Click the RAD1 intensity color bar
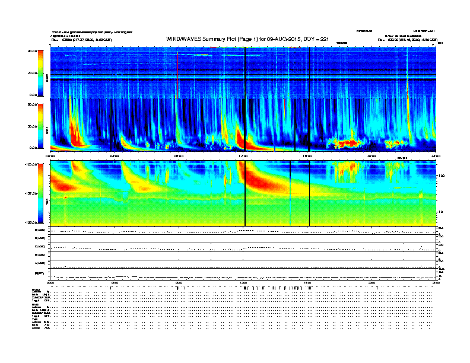Viewport: 470px width, 363px height. click(40, 126)
